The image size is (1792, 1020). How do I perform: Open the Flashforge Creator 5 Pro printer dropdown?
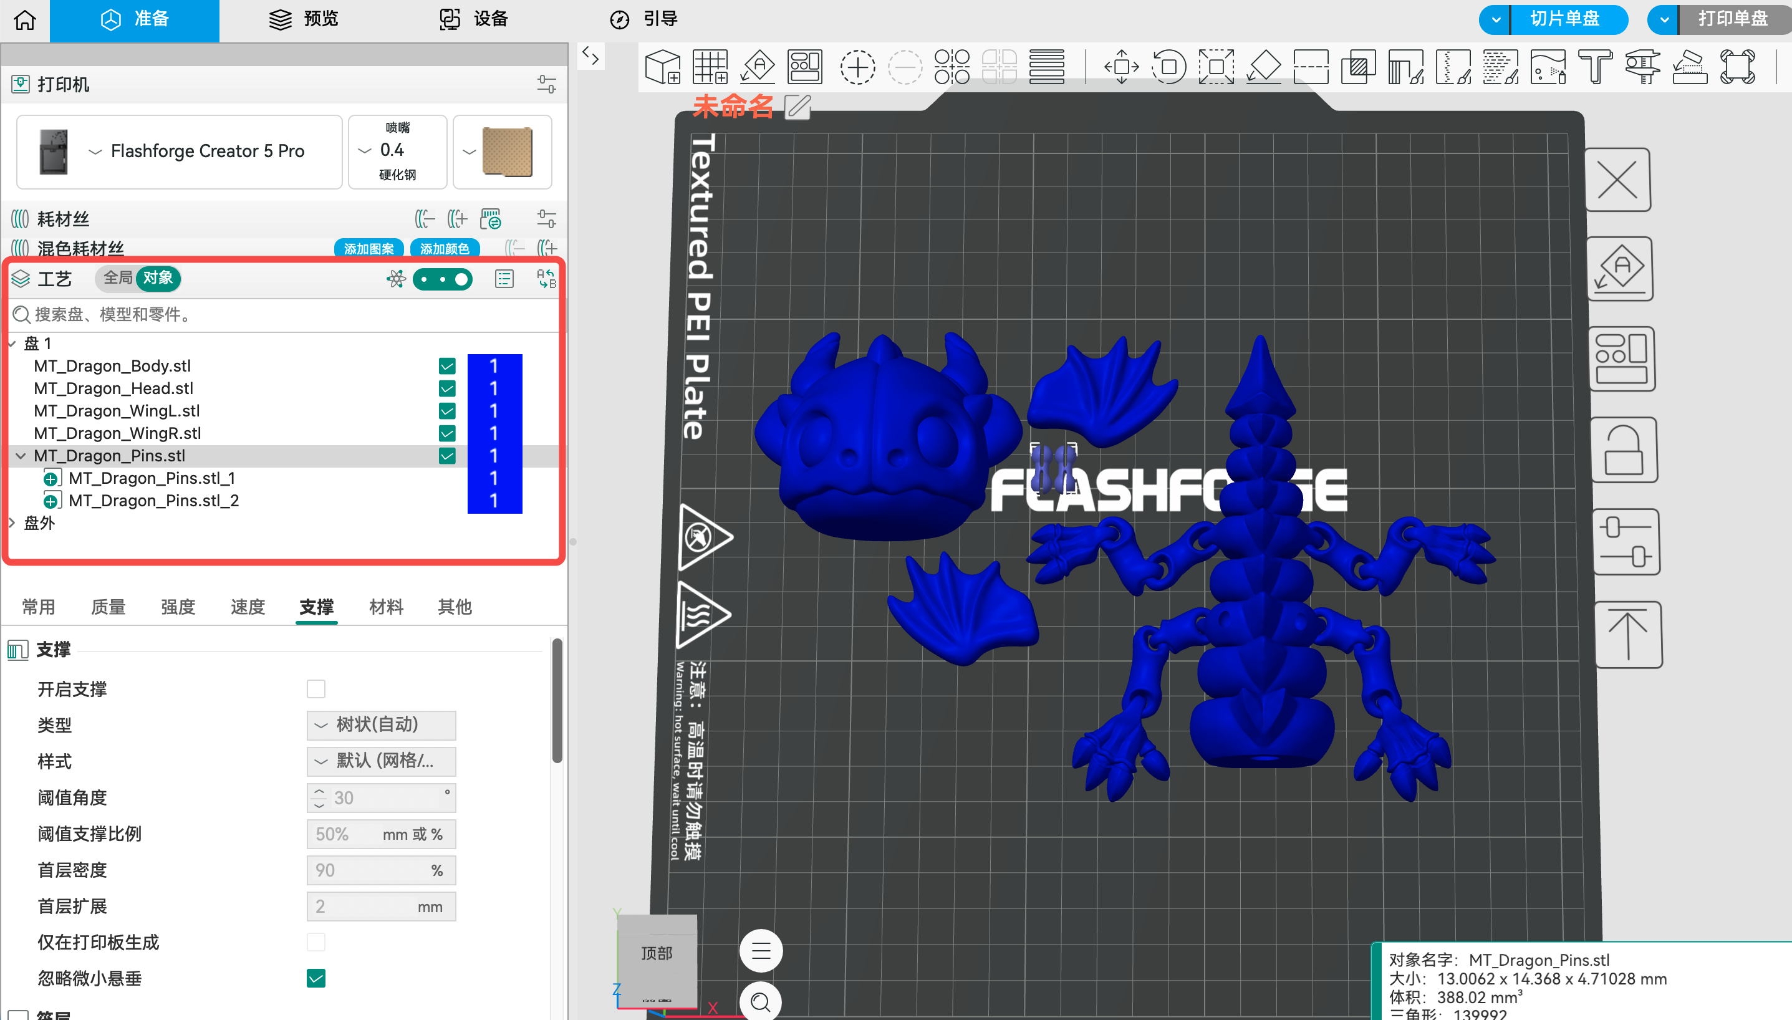coord(180,152)
